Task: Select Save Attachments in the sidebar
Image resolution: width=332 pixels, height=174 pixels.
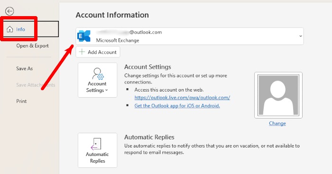Action: click(36, 85)
